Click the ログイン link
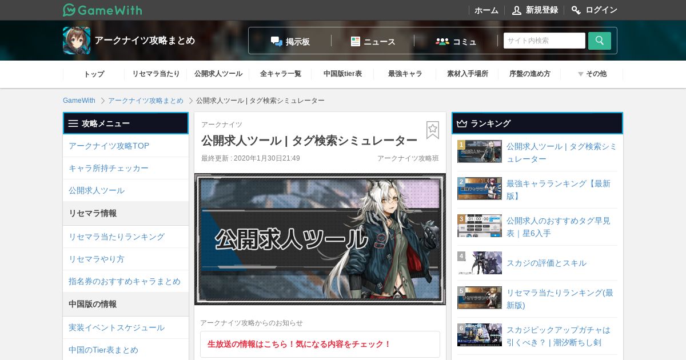 point(601,10)
